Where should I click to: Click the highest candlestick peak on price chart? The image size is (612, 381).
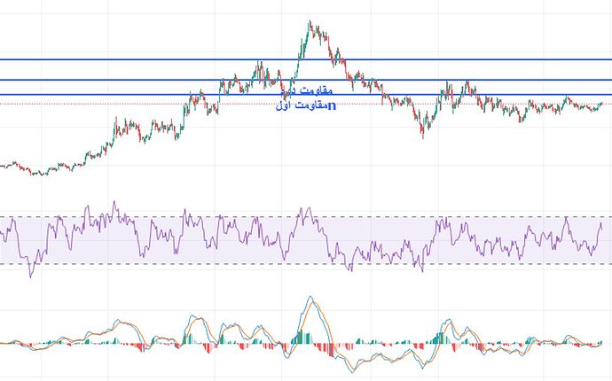click(310, 23)
